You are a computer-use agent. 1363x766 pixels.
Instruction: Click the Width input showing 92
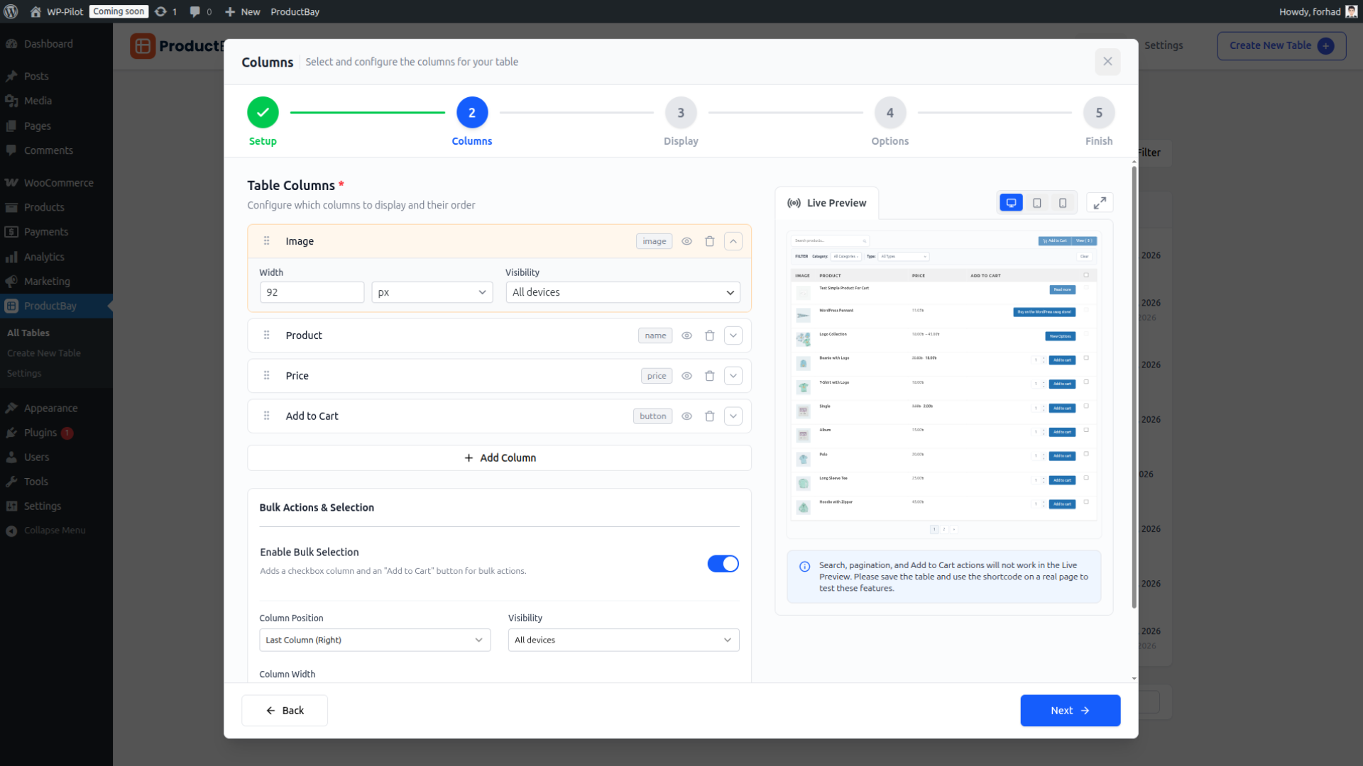pos(311,292)
